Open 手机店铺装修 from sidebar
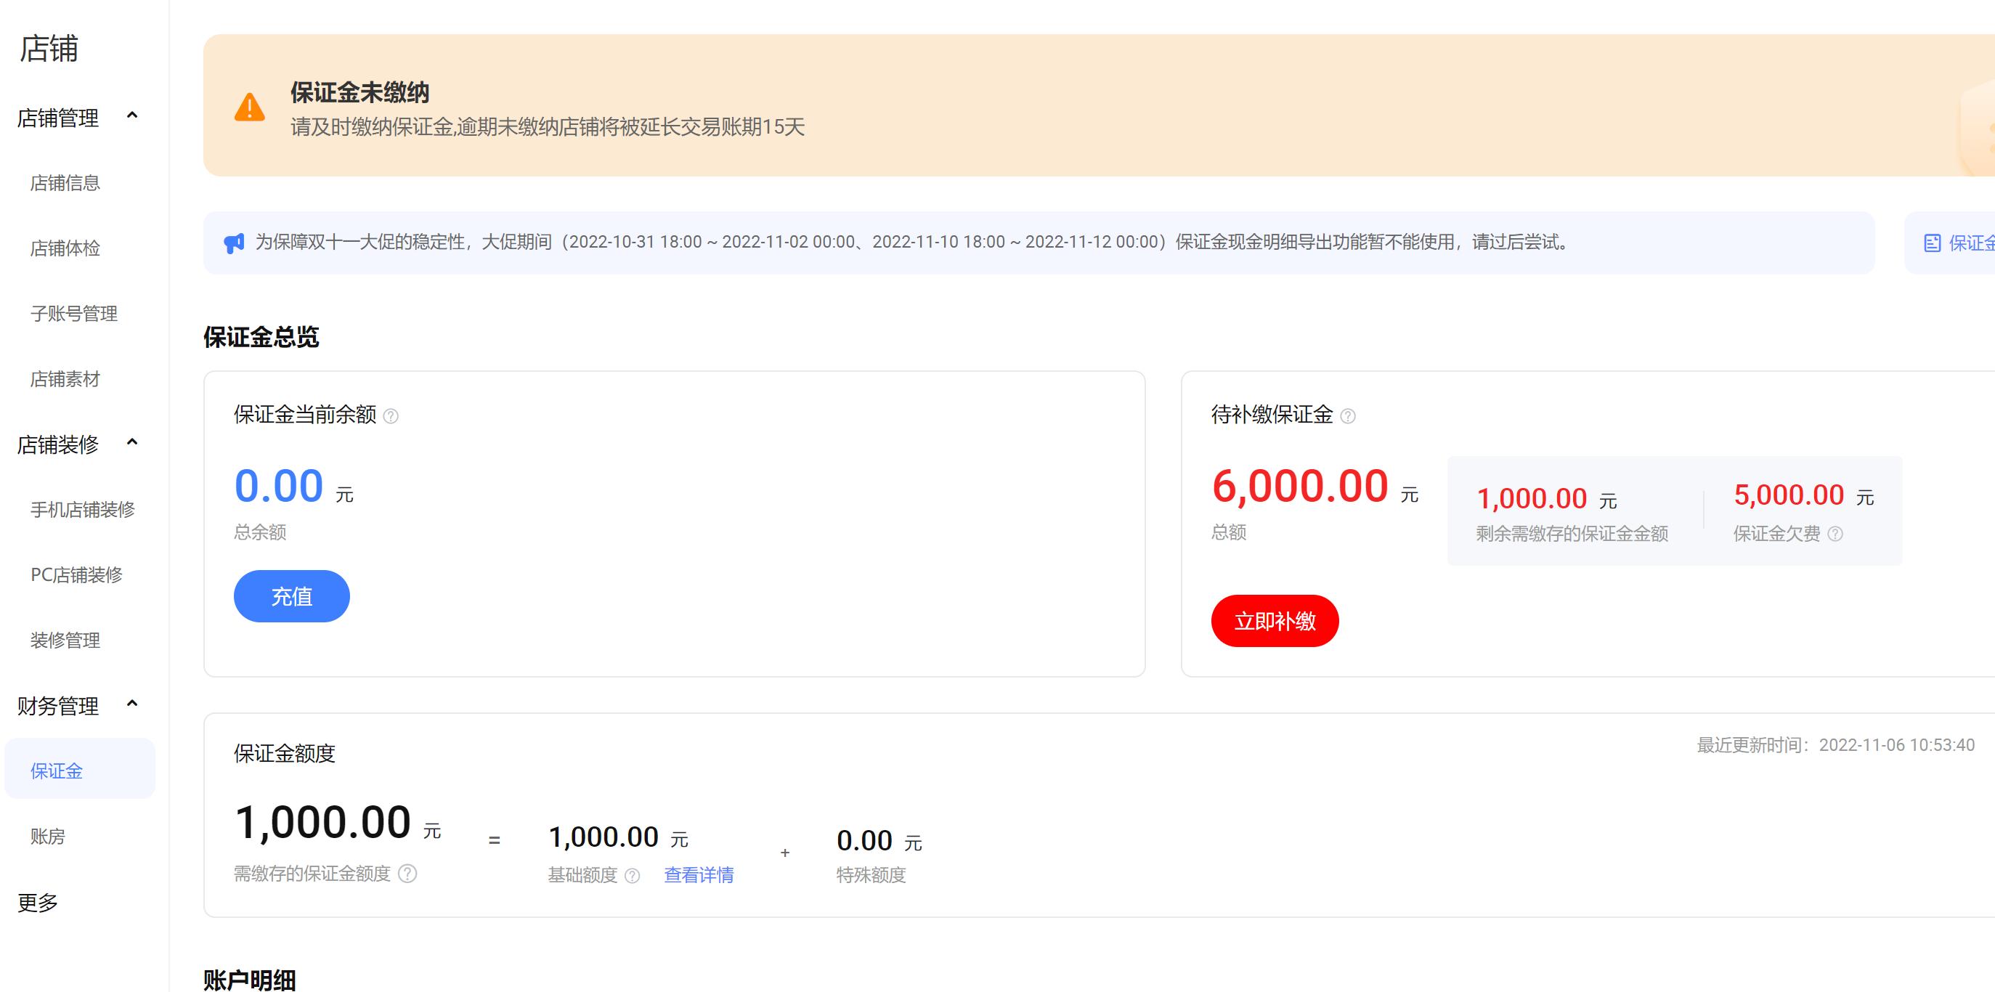The width and height of the screenshot is (1995, 992). pos(83,511)
